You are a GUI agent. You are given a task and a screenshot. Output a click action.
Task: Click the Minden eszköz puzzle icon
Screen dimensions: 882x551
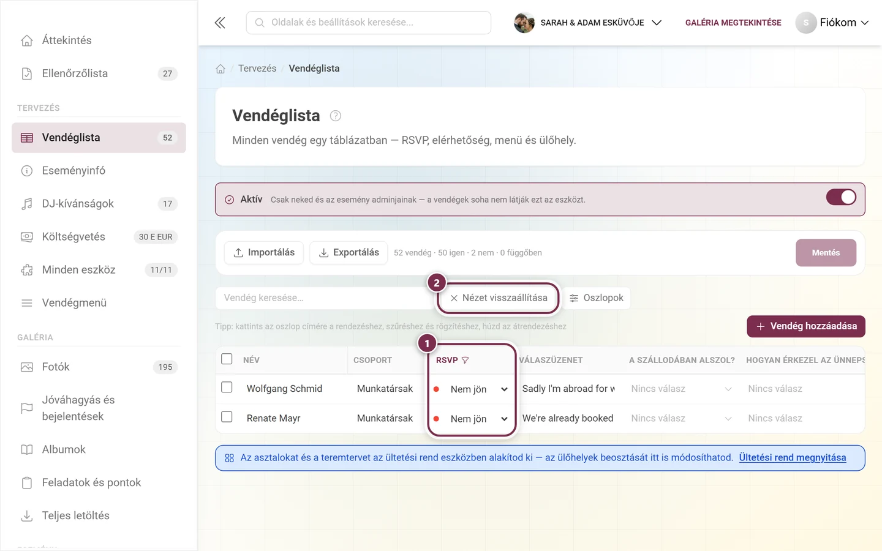(x=27, y=270)
